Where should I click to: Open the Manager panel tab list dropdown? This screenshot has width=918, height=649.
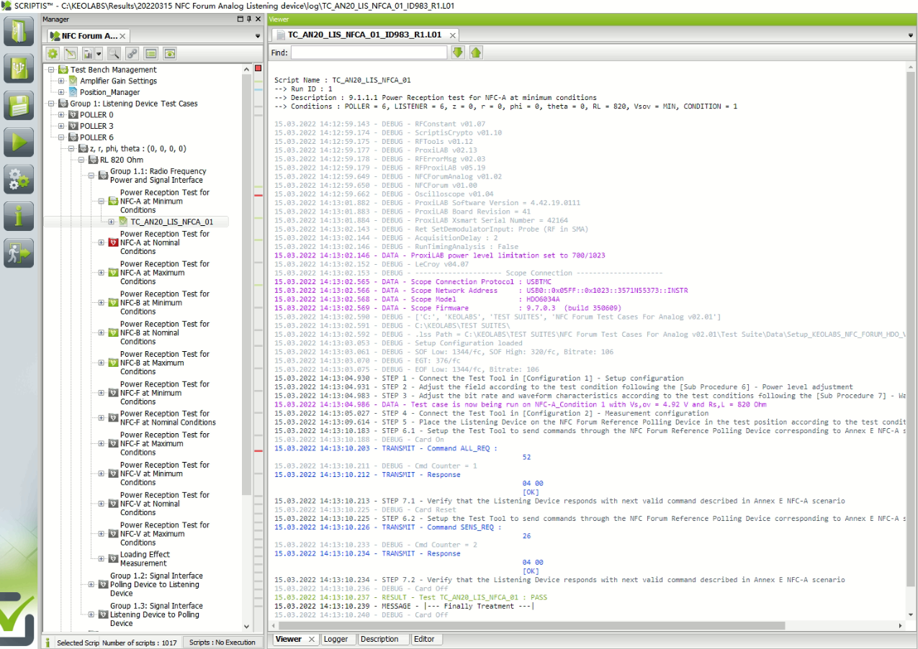(258, 36)
